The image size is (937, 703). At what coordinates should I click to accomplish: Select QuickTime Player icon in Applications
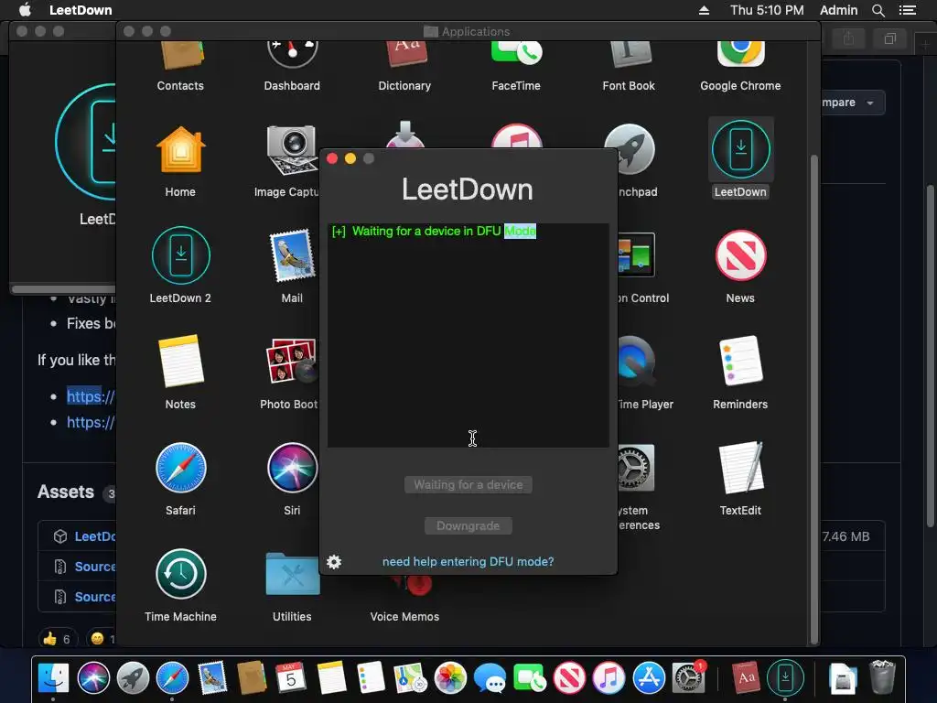tap(636, 361)
